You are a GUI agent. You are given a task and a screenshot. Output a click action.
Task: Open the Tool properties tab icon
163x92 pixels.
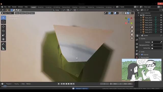click(137, 40)
